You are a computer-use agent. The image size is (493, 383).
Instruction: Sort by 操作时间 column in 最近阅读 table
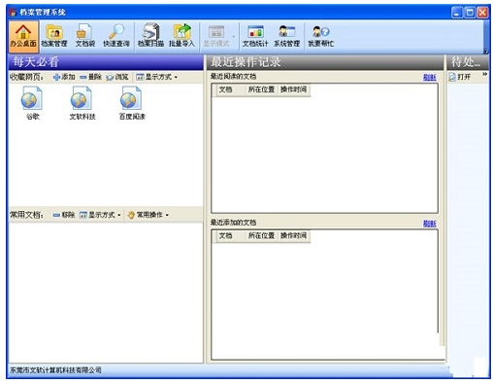tap(293, 89)
